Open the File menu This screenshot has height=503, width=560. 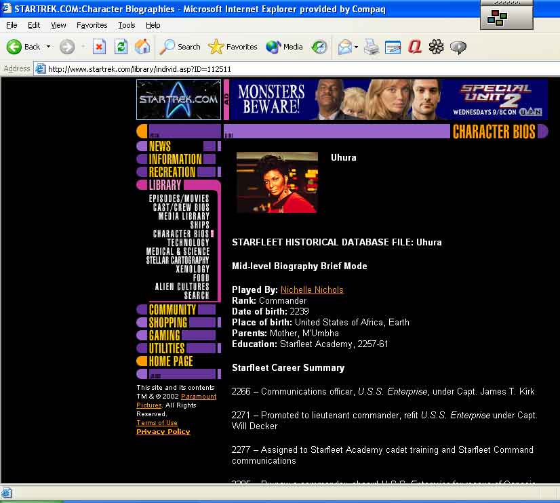(12, 25)
